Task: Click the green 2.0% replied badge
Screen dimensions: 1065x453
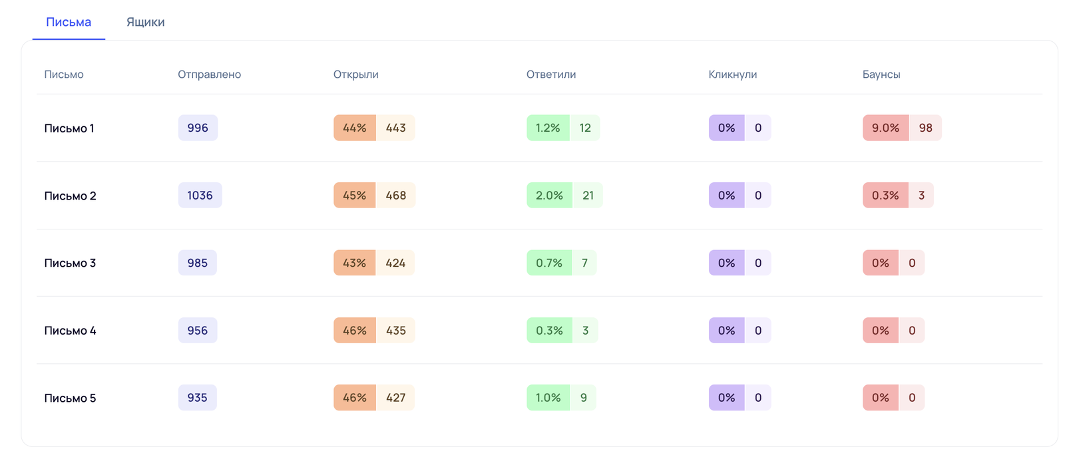Action: pyautogui.click(x=549, y=195)
